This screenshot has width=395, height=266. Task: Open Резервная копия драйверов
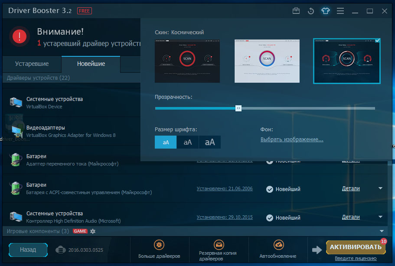[x=218, y=250]
